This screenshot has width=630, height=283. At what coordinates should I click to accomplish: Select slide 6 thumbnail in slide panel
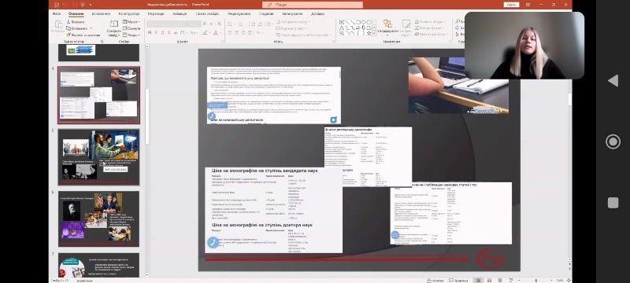[99, 219]
